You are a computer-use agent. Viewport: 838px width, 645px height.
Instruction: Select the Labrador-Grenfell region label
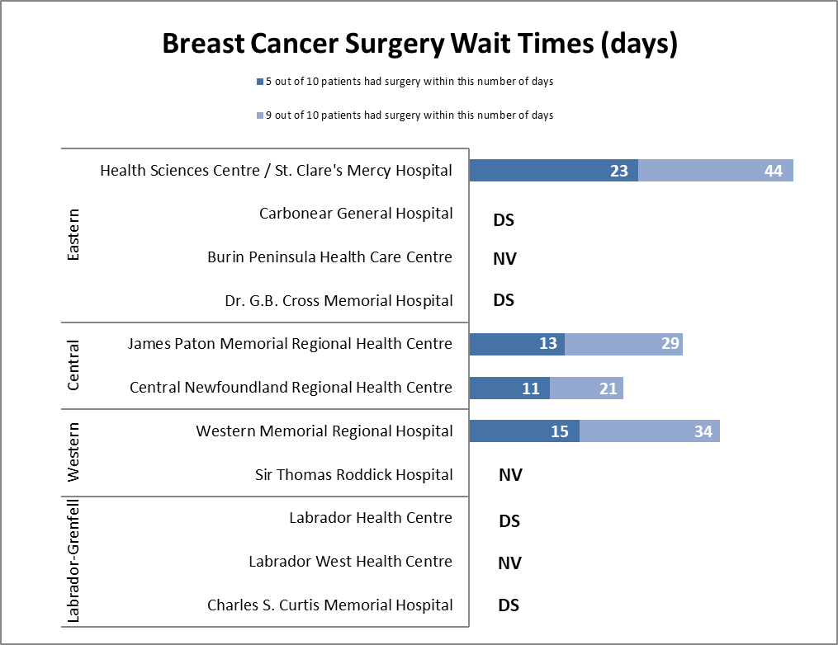[x=73, y=561]
